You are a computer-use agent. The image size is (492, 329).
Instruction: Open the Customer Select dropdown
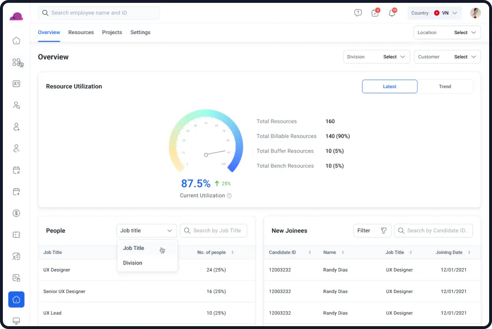coord(447,57)
